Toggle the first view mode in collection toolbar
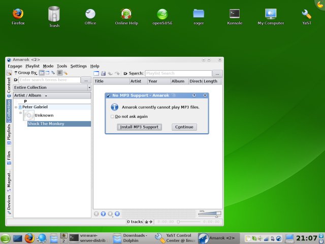 [x=42, y=73]
